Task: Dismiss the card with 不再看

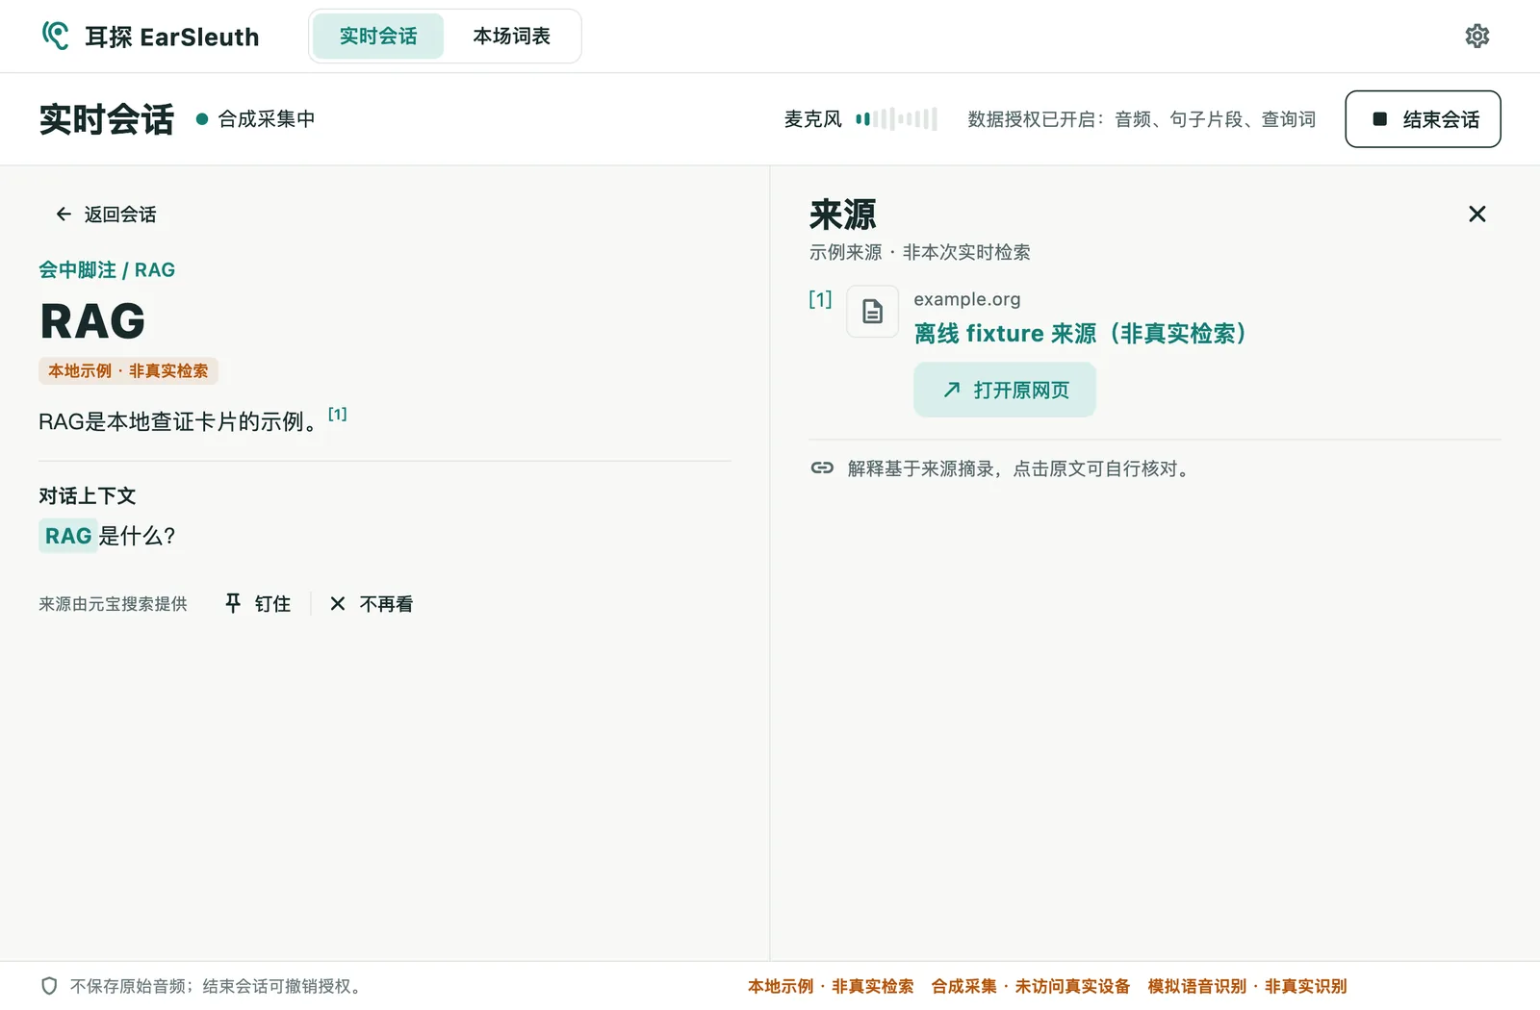Action: pyautogui.click(x=372, y=604)
